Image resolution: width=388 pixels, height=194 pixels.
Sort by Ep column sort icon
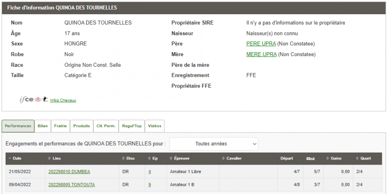coord(149,158)
